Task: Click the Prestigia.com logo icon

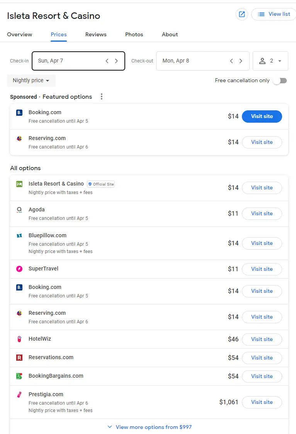Action: 19,394
